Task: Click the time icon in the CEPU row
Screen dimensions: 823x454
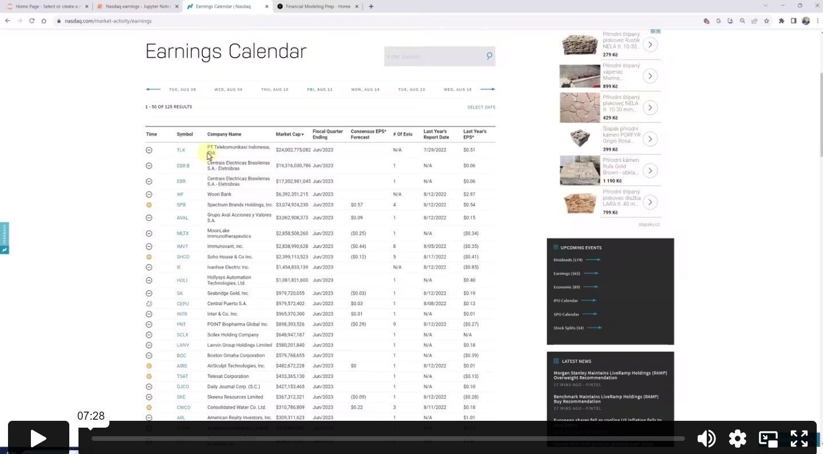Action: [149, 303]
